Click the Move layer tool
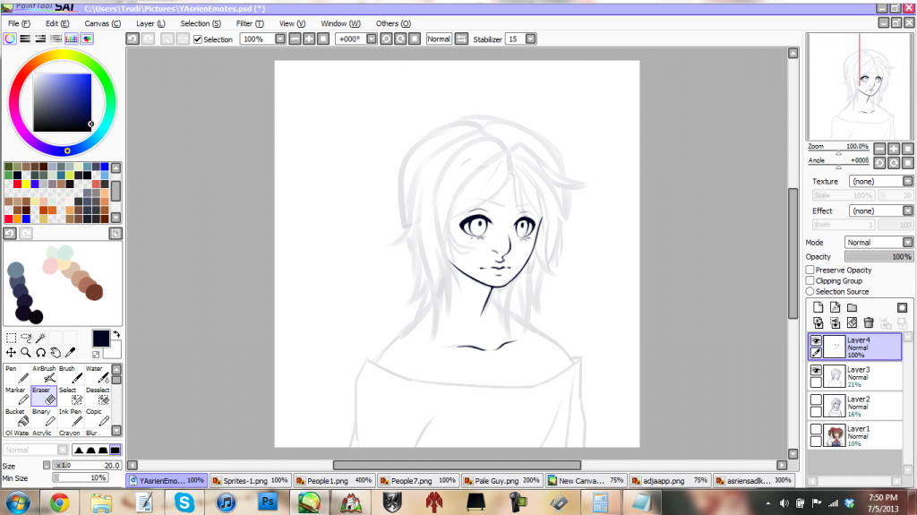Screen dimensions: 917x515 (11, 353)
